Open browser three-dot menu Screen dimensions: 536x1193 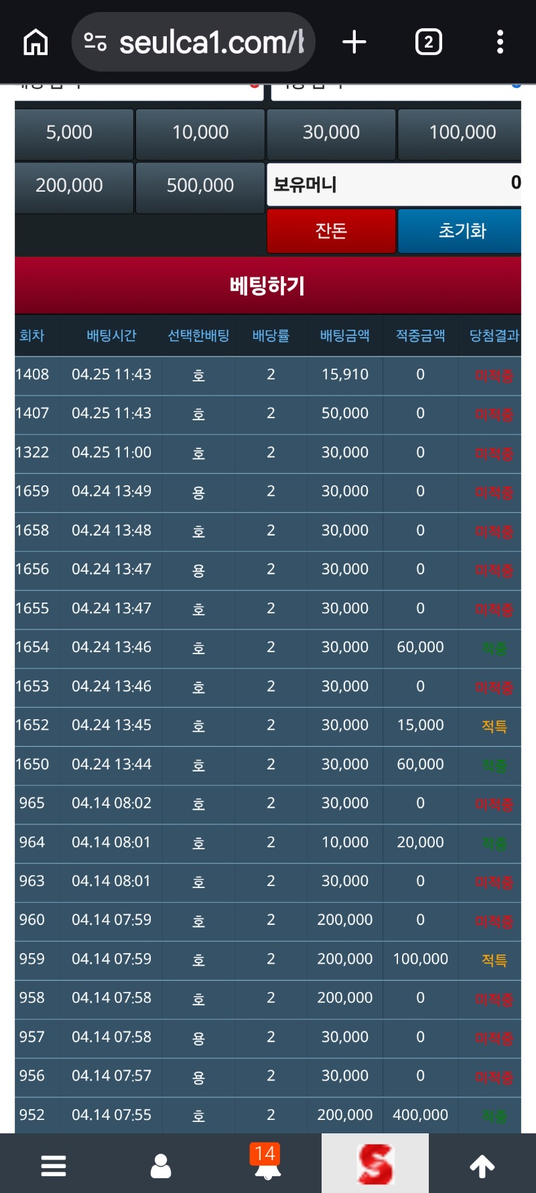[500, 42]
